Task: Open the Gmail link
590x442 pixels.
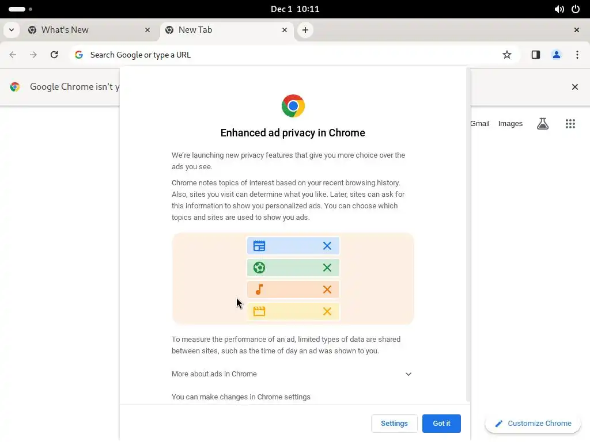Action: tap(480, 124)
